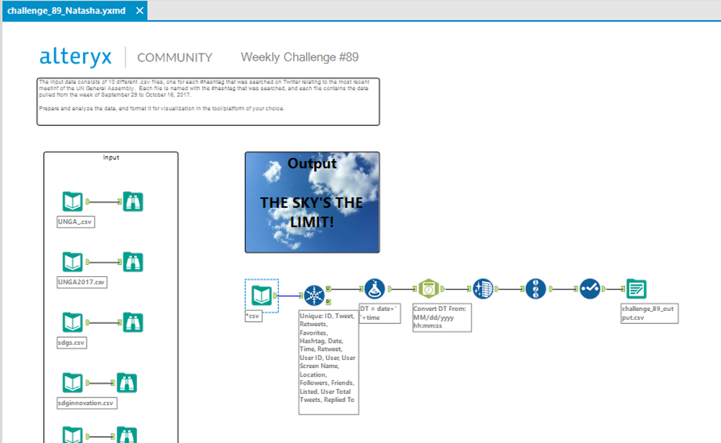Click the Browse tool next to sdgs.csv
This screenshot has height=443, width=721.
click(133, 322)
